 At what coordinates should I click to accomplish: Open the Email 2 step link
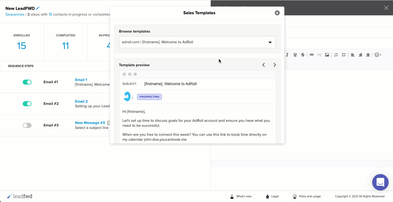click(81, 101)
